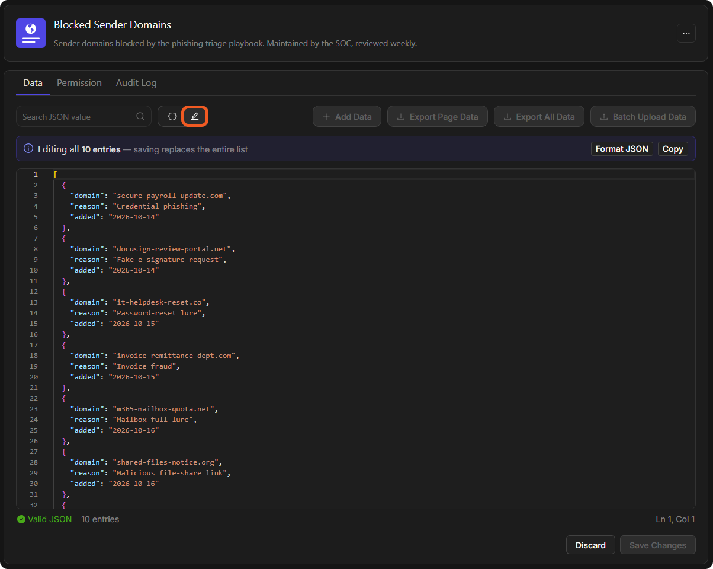This screenshot has height=569, width=713.
Task: Copy the JSON with the Copy button
Action: click(673, 149)
